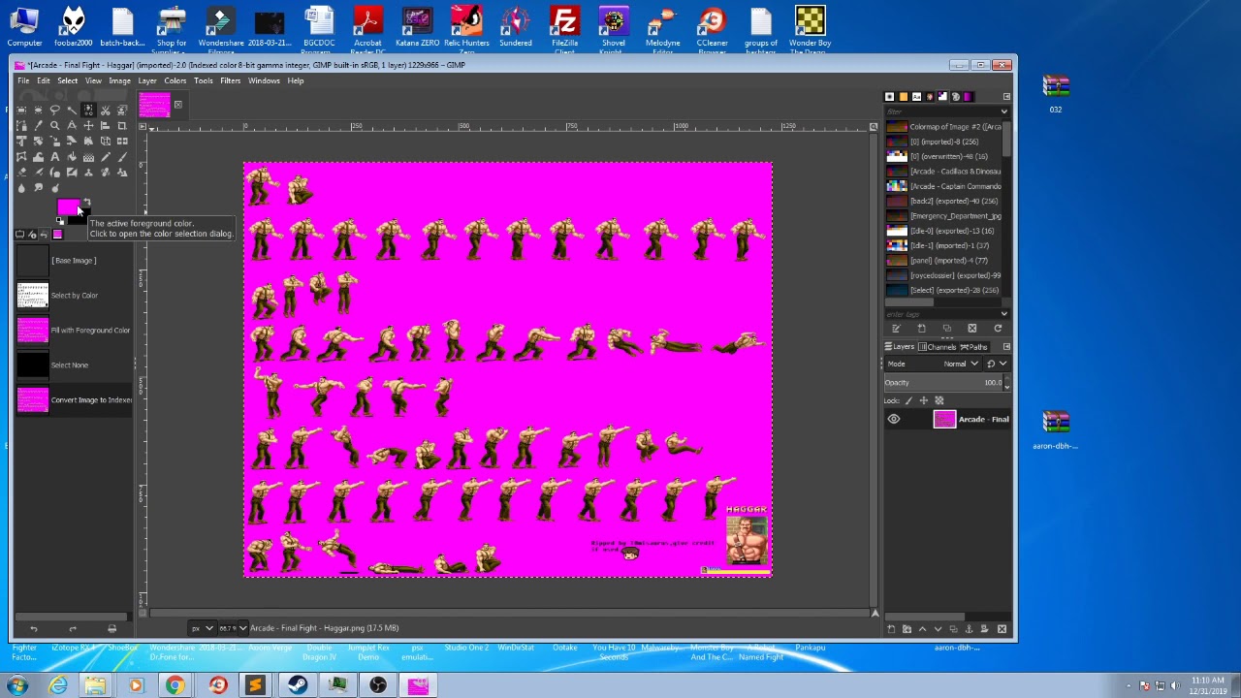Delete the layer with Layers panel icon
The image size is (1241, 698).
point(1002,629)
